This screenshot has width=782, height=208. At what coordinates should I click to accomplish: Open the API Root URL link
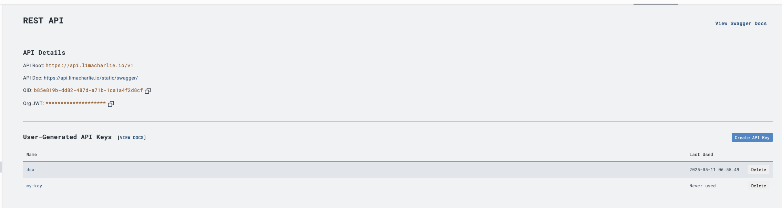(x=90, y=65)
